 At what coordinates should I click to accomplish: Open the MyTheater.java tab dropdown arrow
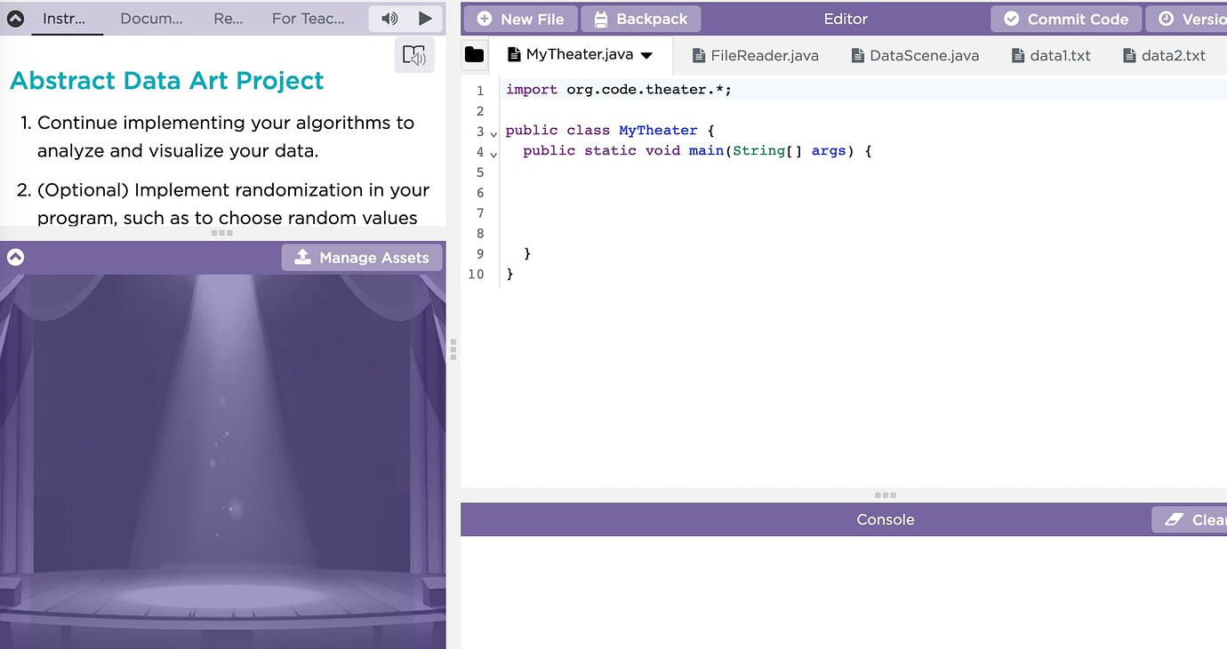pyautogui.click(x=646, y=55)
